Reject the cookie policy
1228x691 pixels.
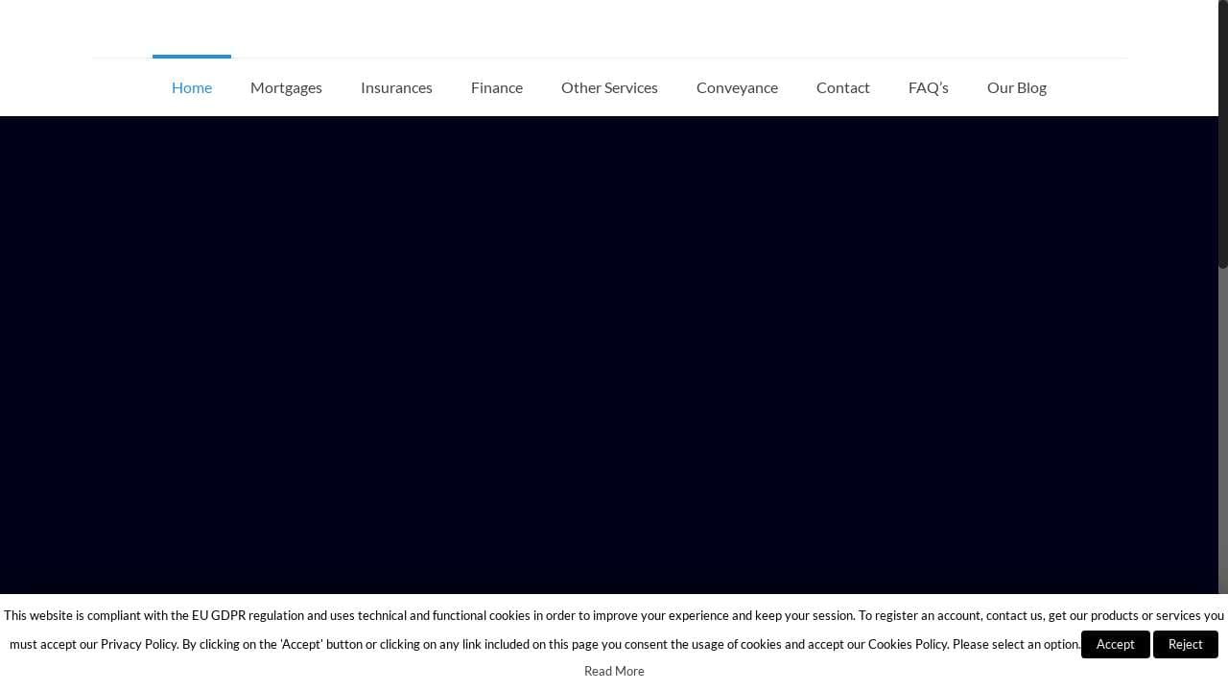point(1186,644)
